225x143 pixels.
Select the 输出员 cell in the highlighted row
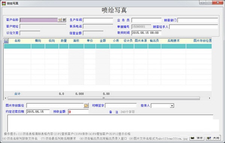(x=154, y=46)
